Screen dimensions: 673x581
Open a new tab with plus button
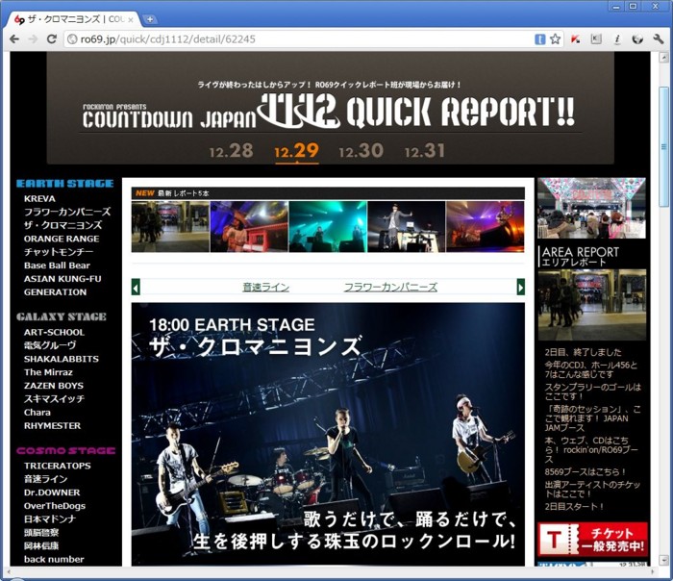point(150,19)
